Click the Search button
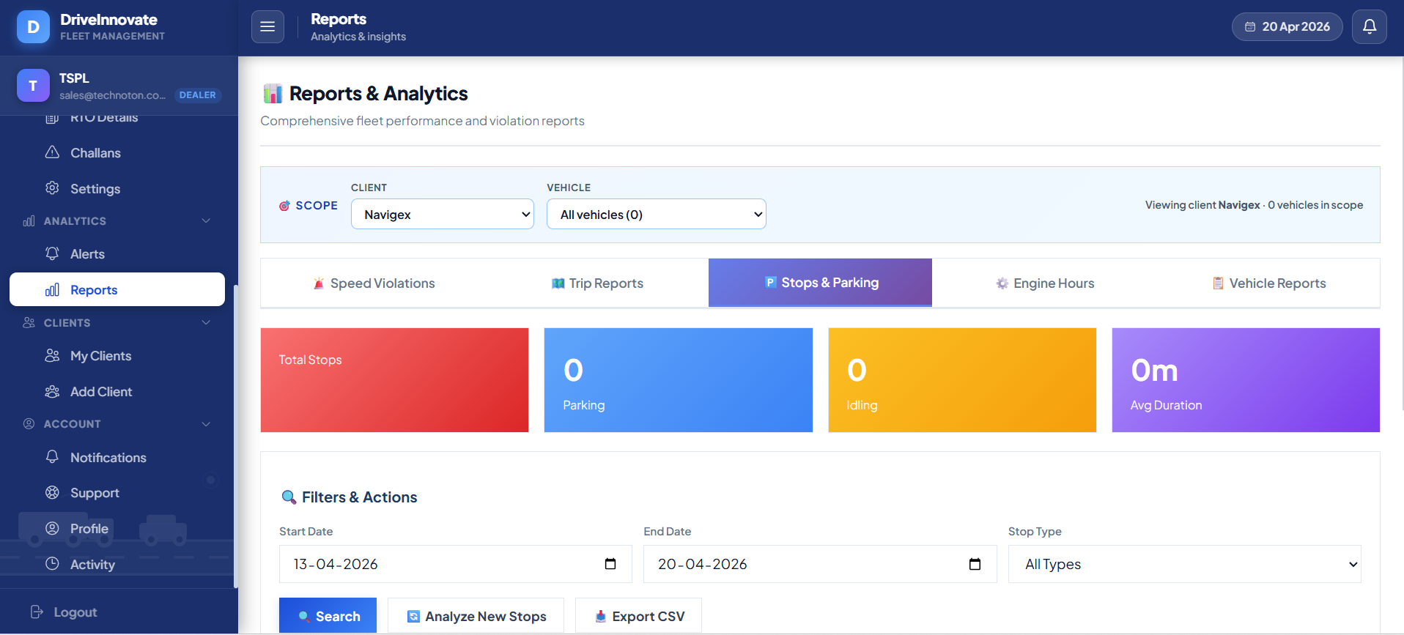The height and width of the screenshot is (635, 1404). click(x=328, y=617)
